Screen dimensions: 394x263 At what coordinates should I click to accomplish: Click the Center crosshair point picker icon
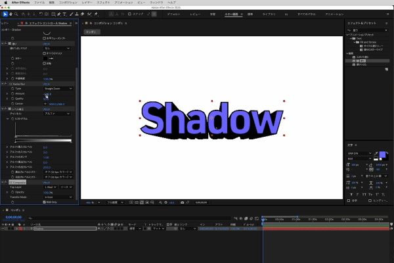click(45, 104)
